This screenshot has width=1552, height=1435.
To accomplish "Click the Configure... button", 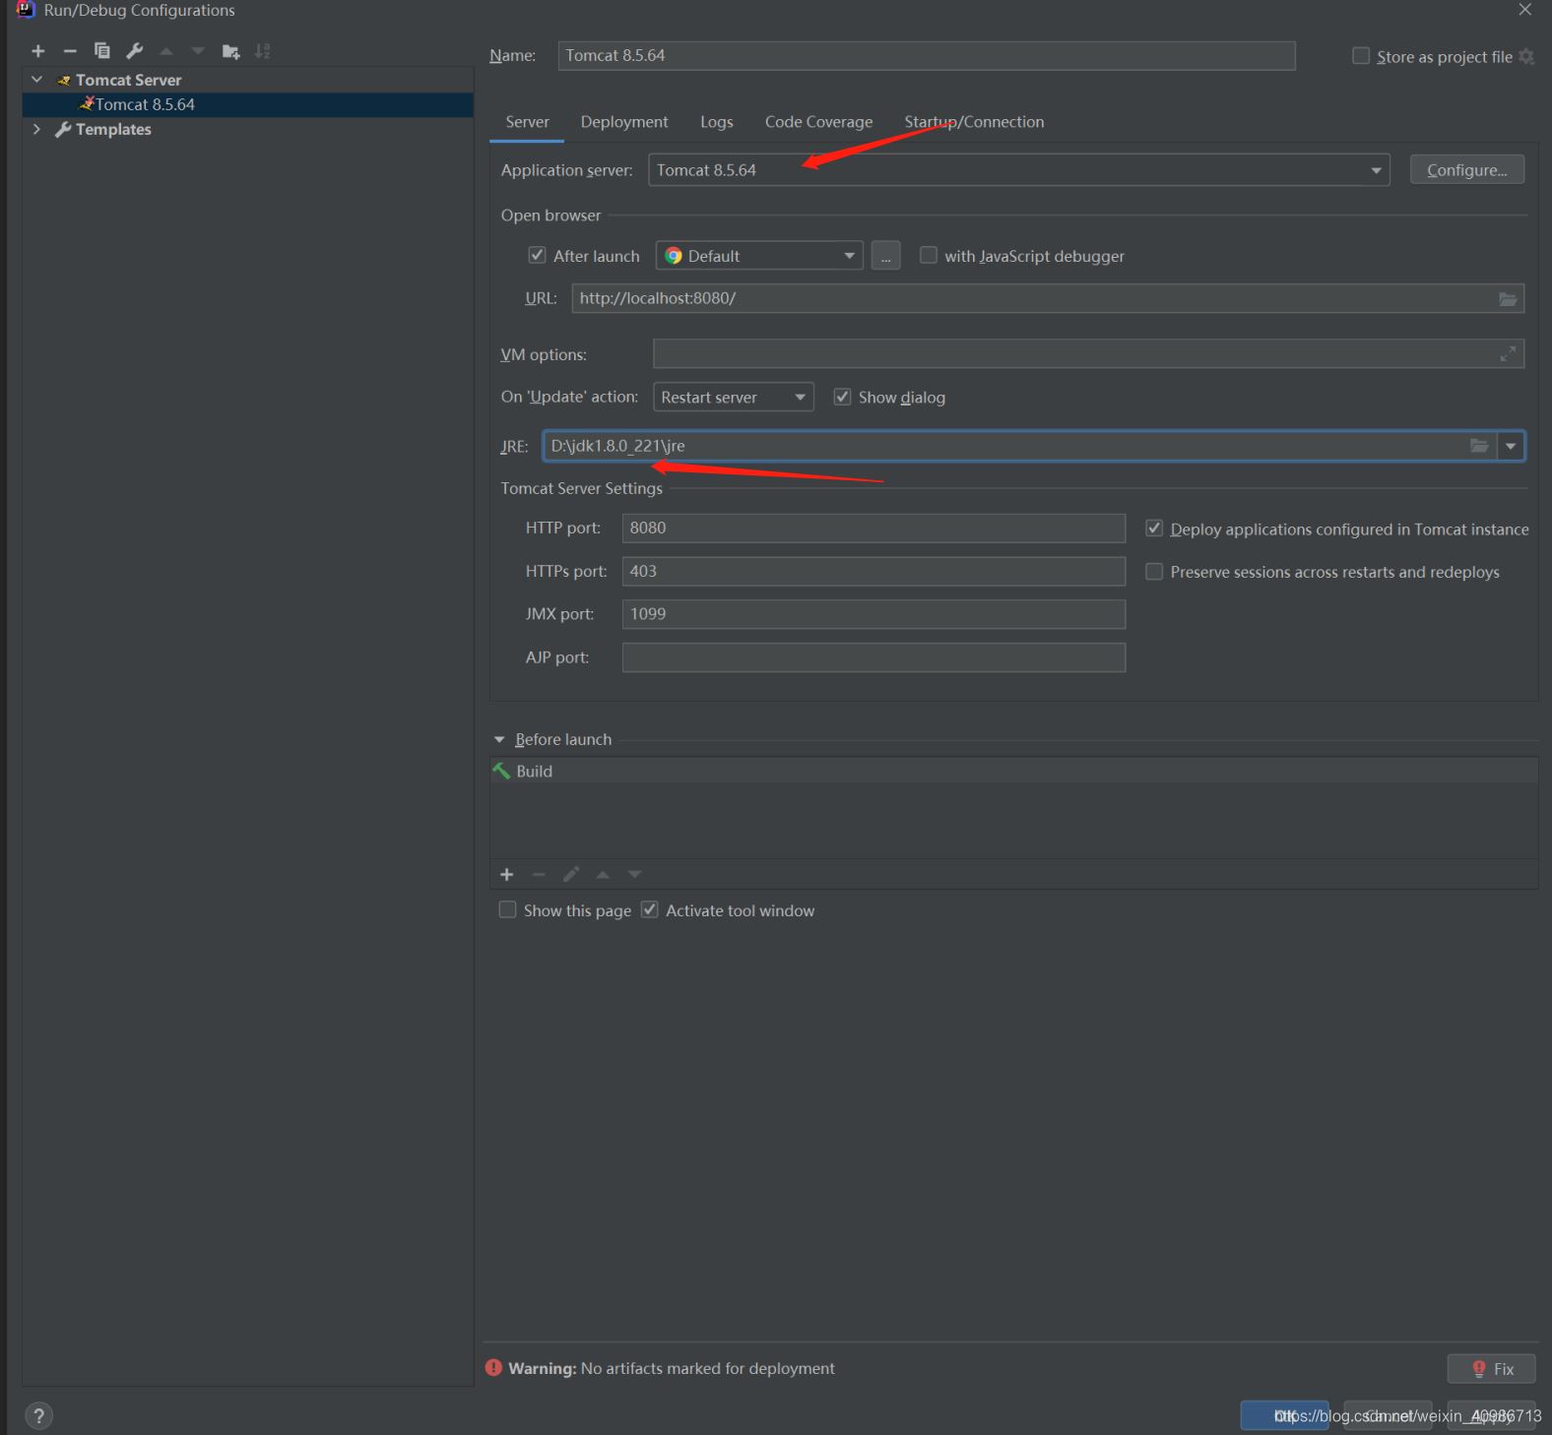I will pyautogui.click(x=1465, y=170).
